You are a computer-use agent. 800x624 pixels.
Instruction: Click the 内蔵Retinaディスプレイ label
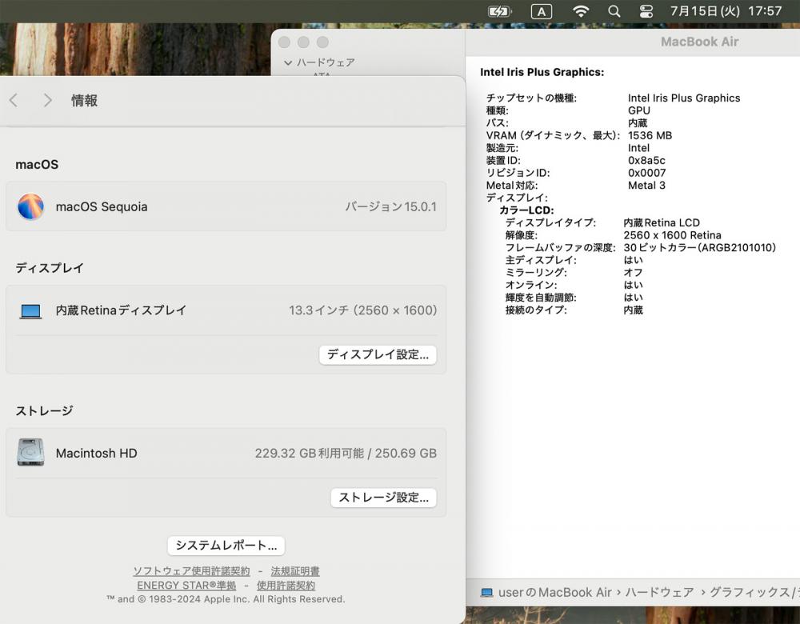click(121, 310)
